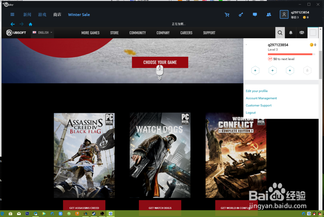Open the hamburger menu in Uplay

pyautogui.click(x=12, y=15)
